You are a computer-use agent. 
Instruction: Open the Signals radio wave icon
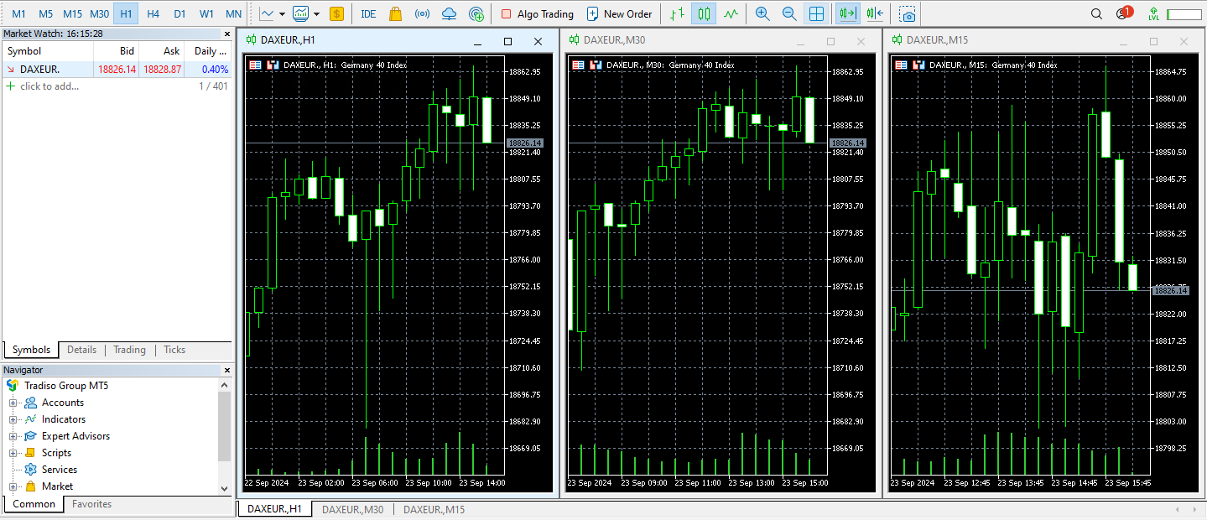pos(423,13)
